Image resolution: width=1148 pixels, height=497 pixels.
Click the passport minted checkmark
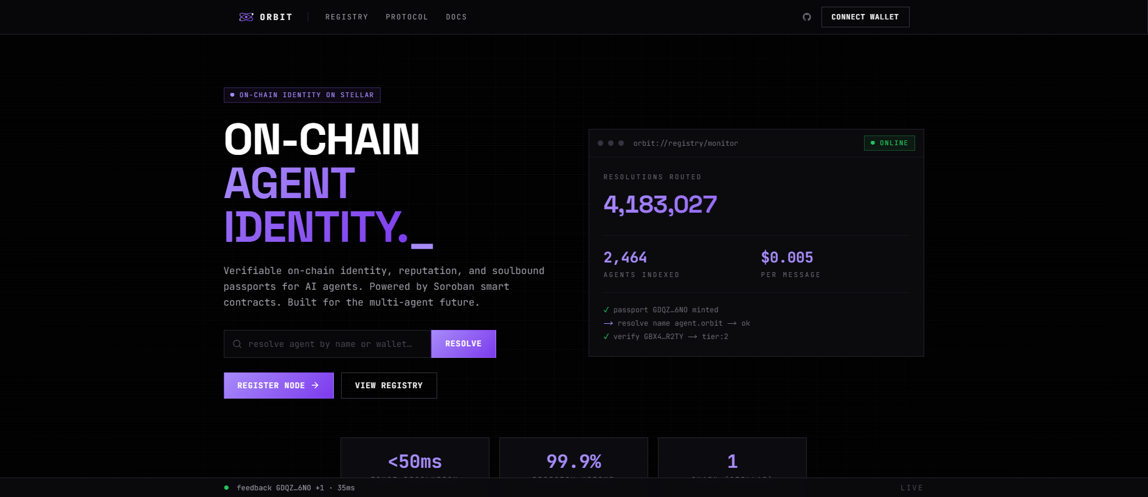coord(606,310)
